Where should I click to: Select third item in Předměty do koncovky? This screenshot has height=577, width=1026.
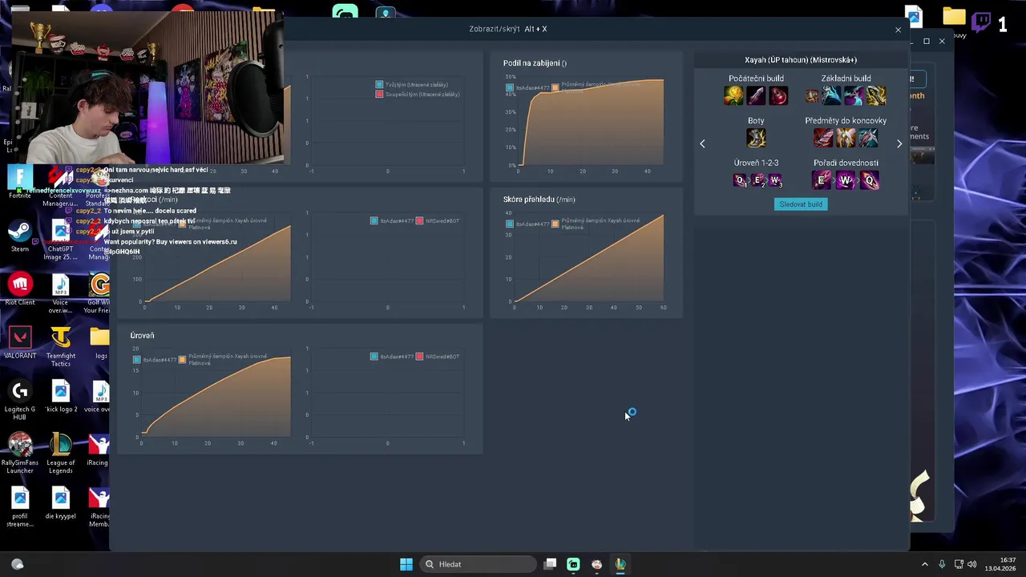(x=868, y=138)
